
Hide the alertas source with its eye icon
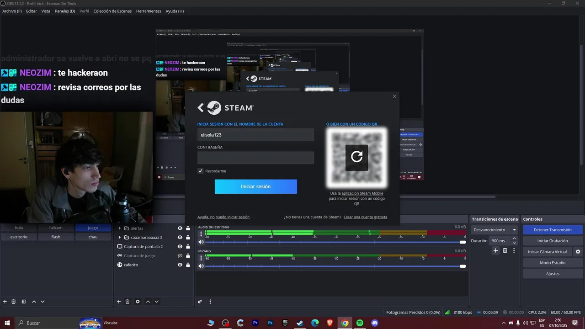[x=180, y=228]
